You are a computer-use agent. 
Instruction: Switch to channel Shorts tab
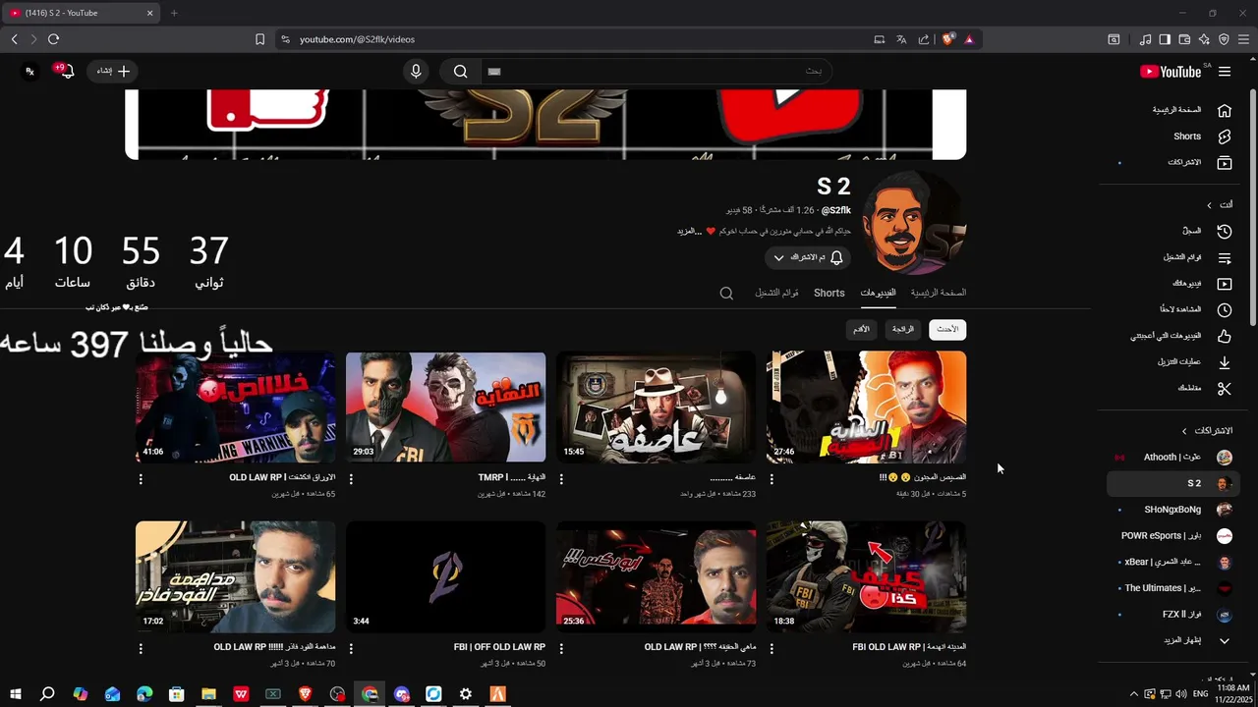pos(829,293)
